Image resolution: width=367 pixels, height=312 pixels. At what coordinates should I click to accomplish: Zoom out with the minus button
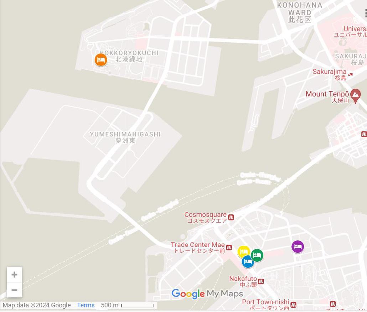point(14,290)
